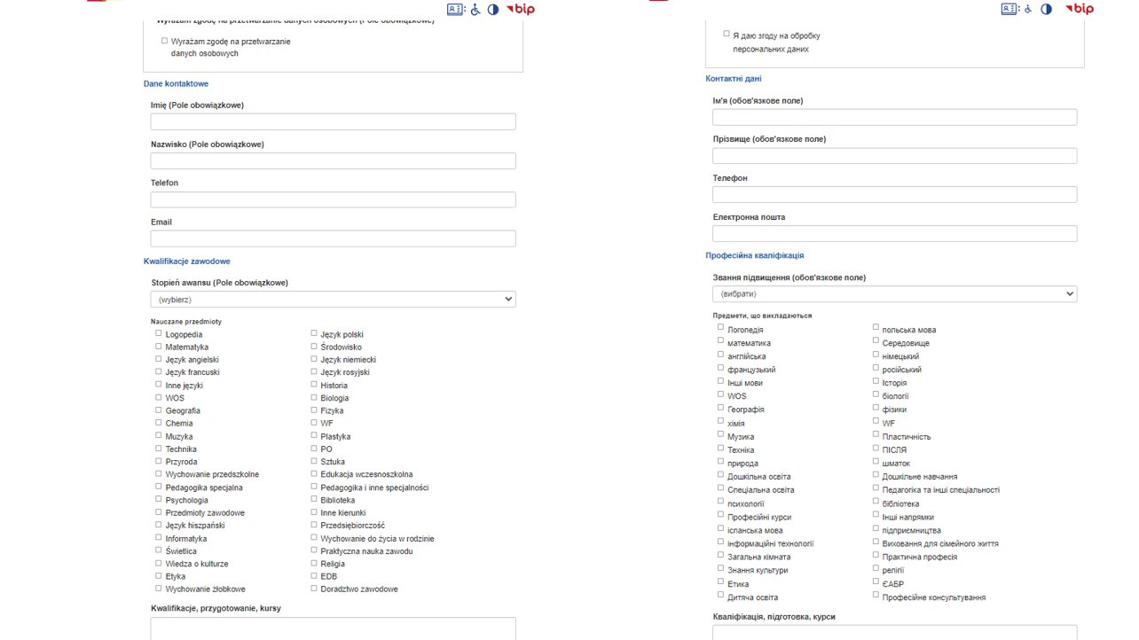The height and width of the screenshot is (640, 1139).
Task: Select the Informatyka checkbox
Action: (x=159, y=537)
